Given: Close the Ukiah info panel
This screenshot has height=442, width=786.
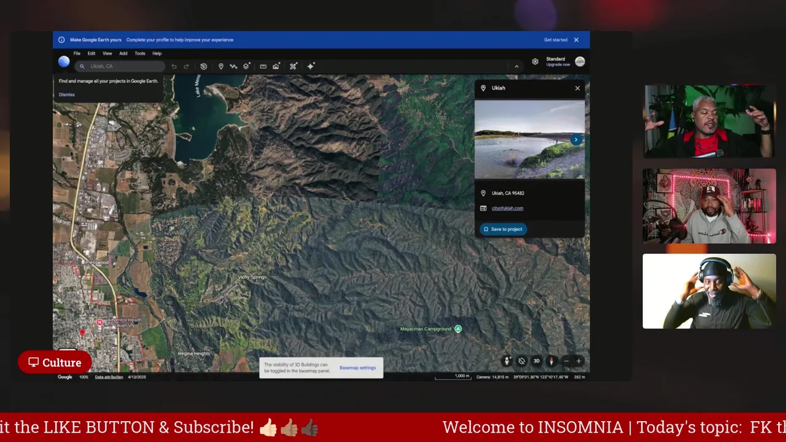Looking at the screenshot, I should [577, 88].
